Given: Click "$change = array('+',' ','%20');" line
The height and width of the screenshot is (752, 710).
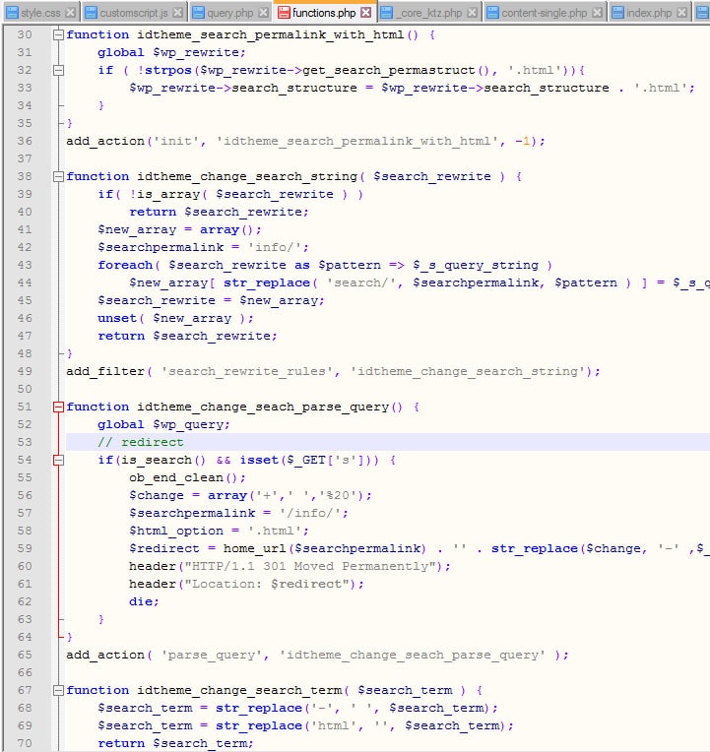Looking at the screenshot, I should pos(250,495).
